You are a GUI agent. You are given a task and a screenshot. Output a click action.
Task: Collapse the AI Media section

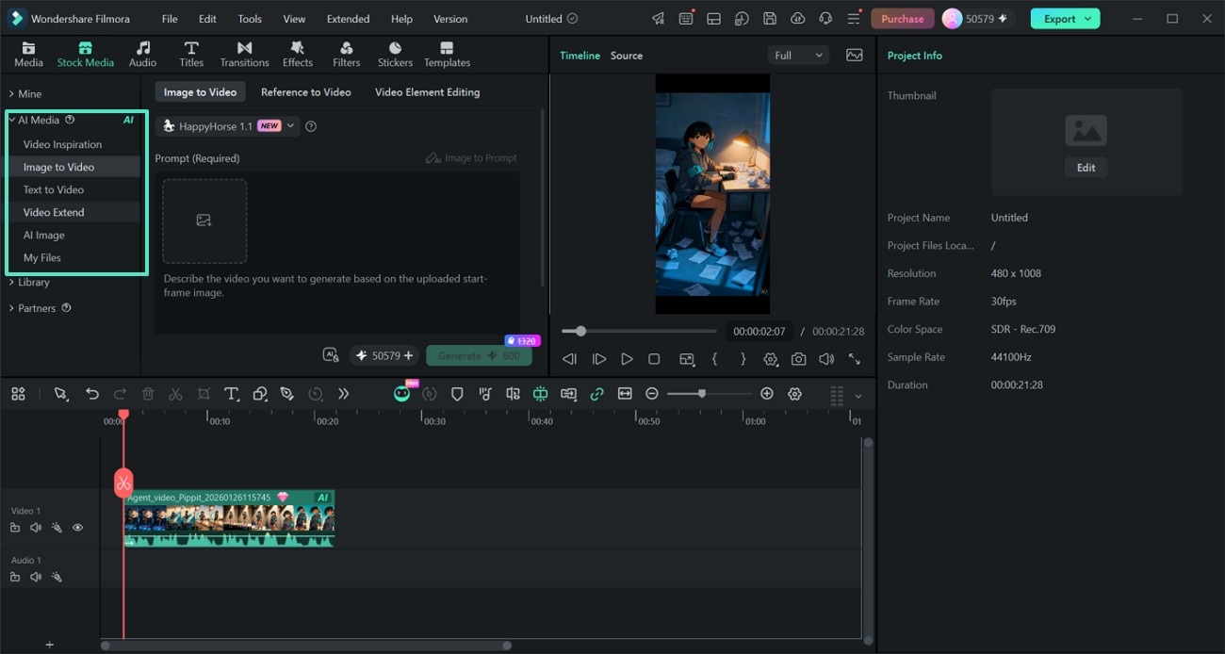12,120
